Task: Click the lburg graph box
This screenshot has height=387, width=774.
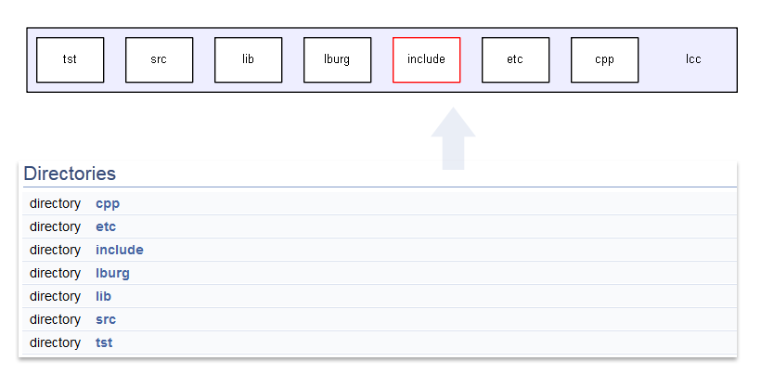Action: point(337,59)
